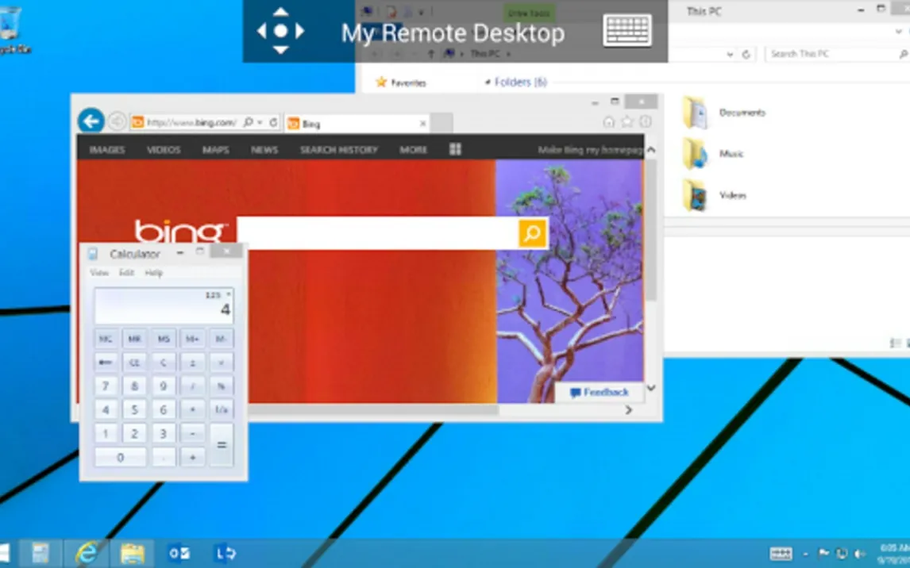This screenshot has width=910, height=568.
Task: Refresh the Bing page in address bar
Action: pos(273,122)
